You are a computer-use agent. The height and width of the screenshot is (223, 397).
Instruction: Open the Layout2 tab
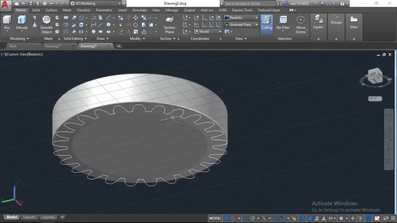coord(48,217)
